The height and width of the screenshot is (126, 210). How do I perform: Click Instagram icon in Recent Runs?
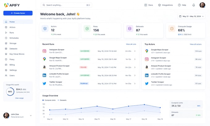44,51
